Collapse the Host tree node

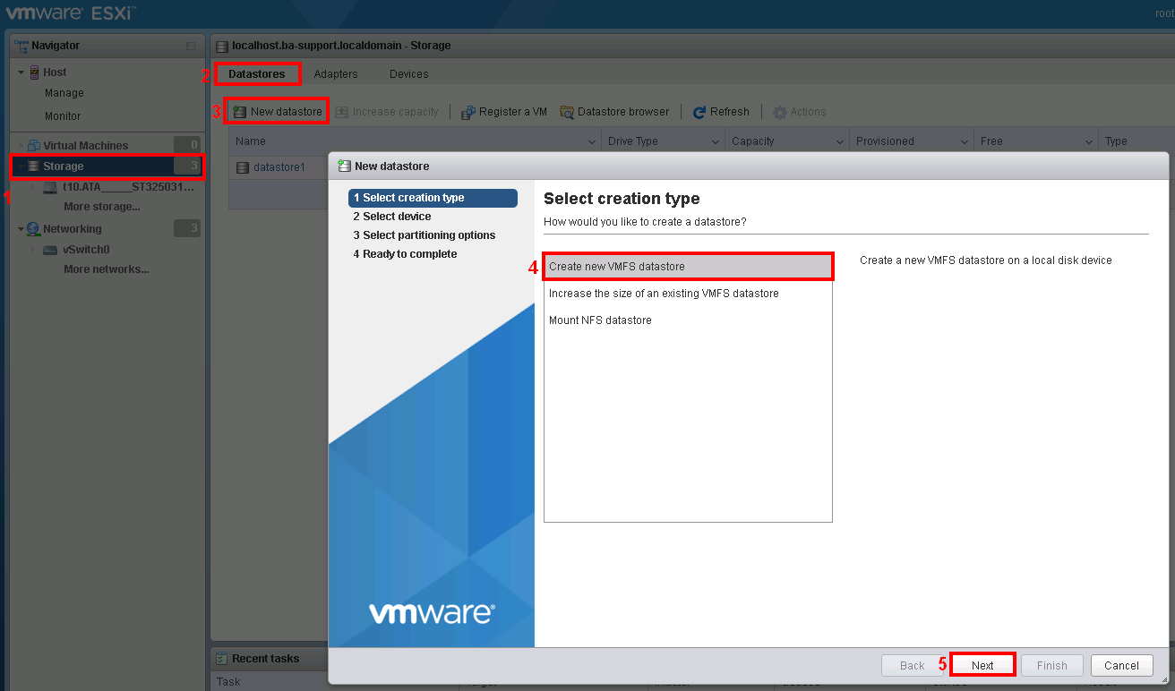point(21,73)
